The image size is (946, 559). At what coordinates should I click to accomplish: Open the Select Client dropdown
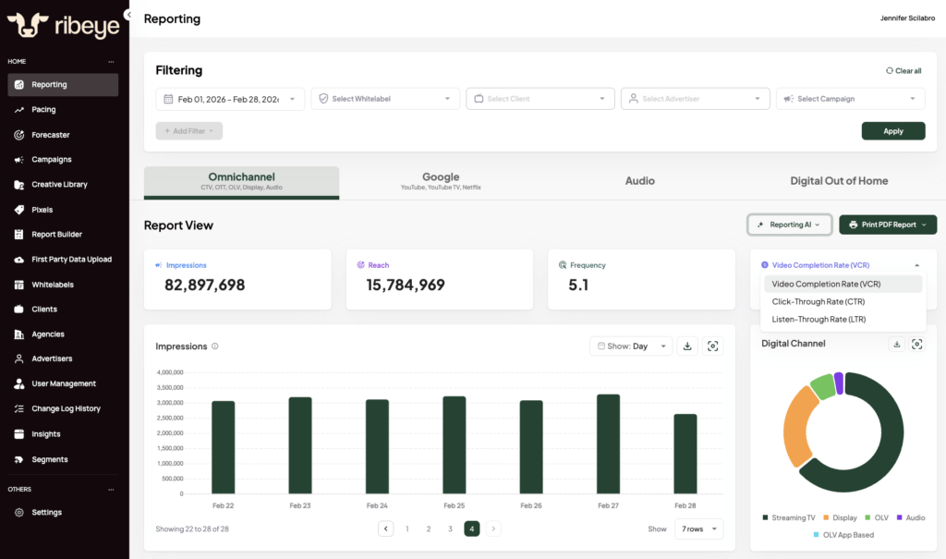tap(540, 99)
